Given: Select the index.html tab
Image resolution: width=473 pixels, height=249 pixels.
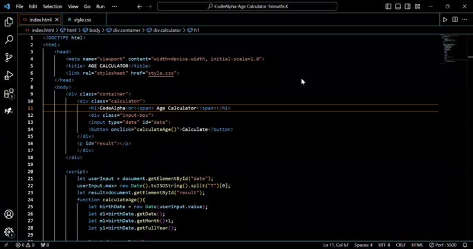Looking at the screenshot, I should 41,19.
